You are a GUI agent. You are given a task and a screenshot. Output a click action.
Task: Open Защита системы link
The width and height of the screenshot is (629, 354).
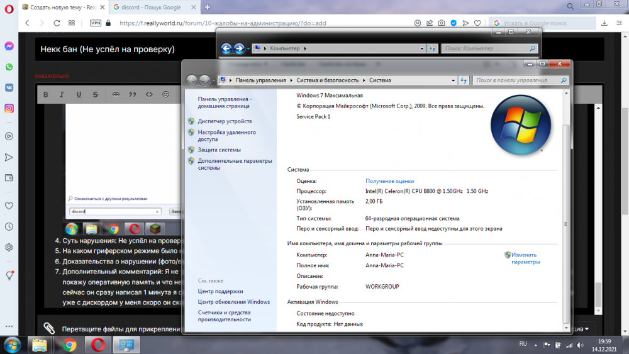[x=219, y=150]
